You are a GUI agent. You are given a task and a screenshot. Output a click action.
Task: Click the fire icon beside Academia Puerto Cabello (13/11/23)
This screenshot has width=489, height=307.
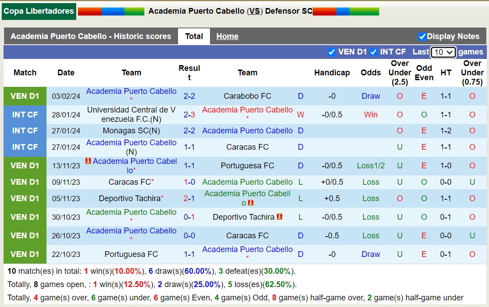87,162
